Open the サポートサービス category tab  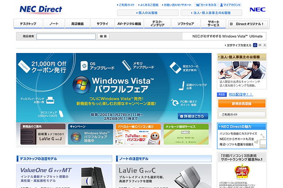pyautogui.click(x=213, y=23)
